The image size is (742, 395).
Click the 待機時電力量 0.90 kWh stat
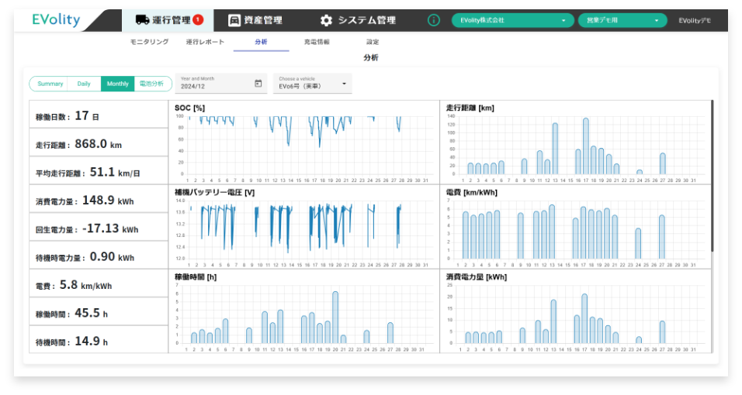pyautogui.click(x=99, y=256)
